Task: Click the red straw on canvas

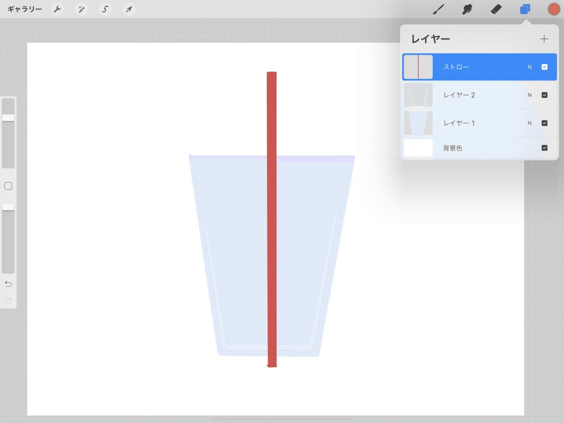Action: tap(272, 219)
